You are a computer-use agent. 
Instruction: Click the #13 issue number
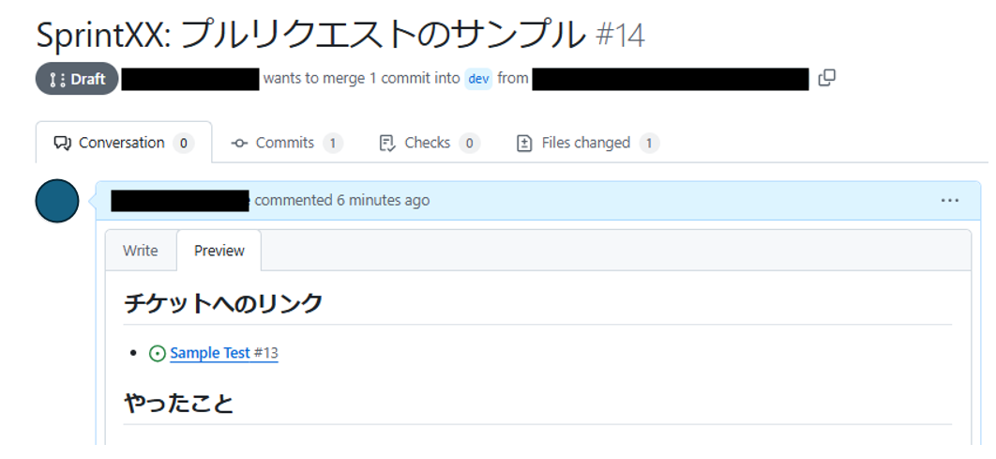pos(266,353)
